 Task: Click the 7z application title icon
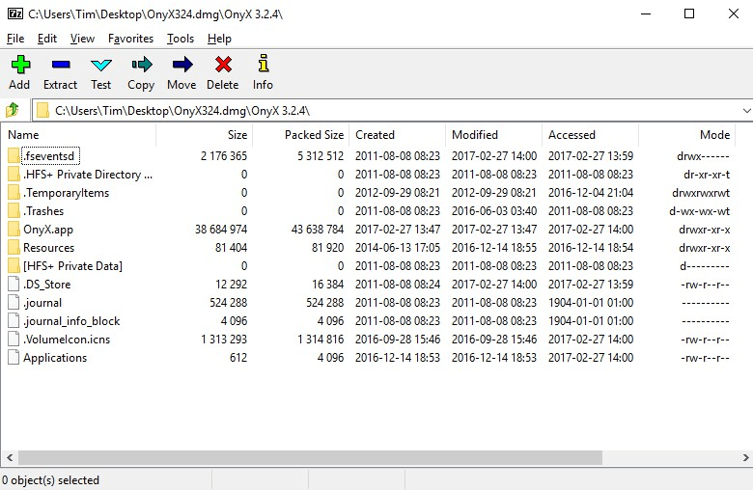click(15, 14)
